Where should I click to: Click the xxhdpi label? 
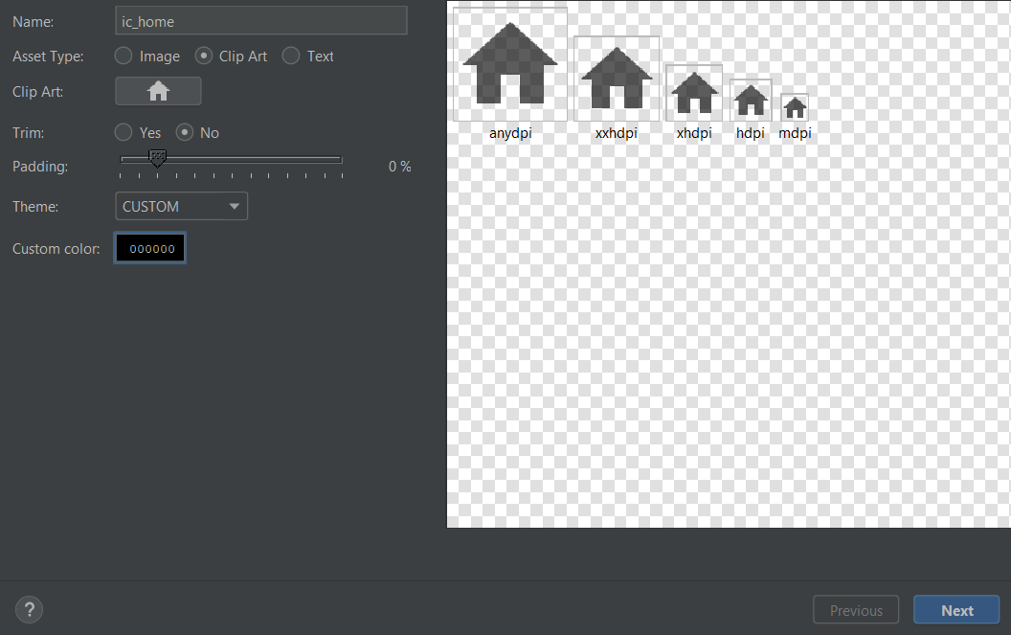click(617, 133)
